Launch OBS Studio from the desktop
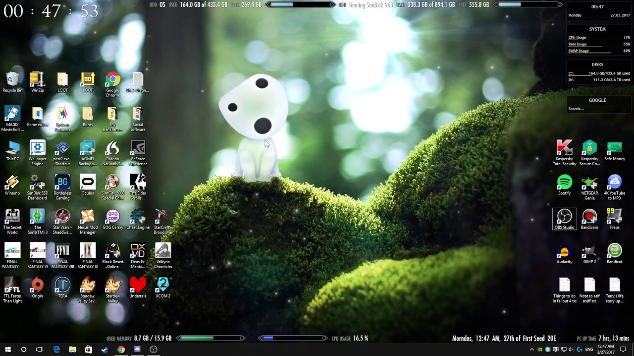Image resolution: width=634 pixels, height=356 pixels. click(565, 219)
